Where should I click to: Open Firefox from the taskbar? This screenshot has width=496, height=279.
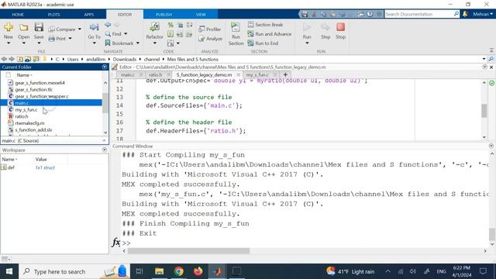198,271
